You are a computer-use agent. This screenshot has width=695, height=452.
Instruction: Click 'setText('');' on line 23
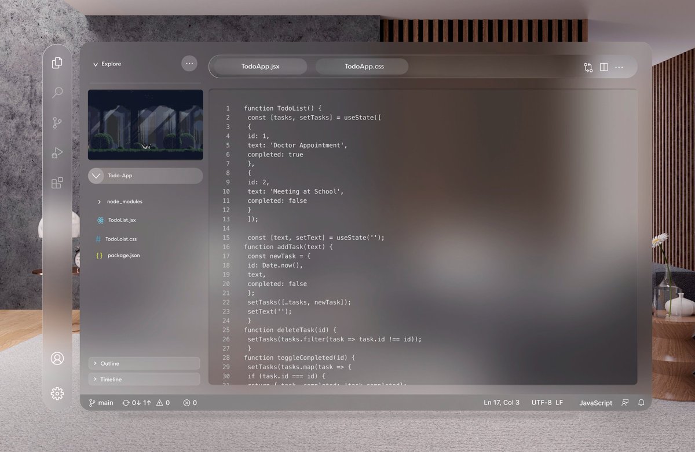269,312
